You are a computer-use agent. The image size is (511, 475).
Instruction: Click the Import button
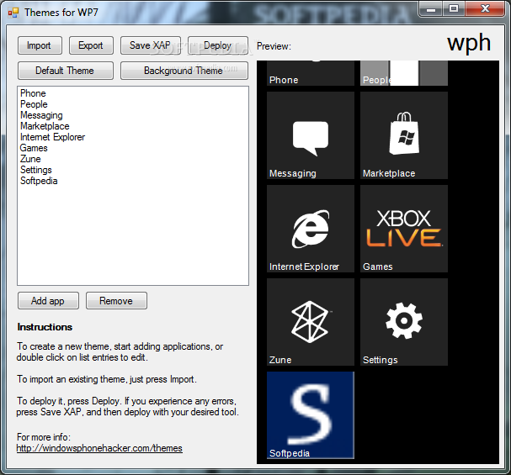coord(40,45)
